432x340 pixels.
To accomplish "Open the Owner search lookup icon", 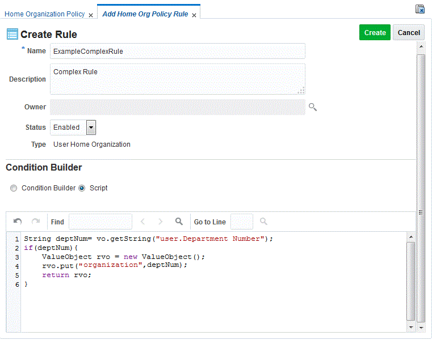I will [313, 107].
